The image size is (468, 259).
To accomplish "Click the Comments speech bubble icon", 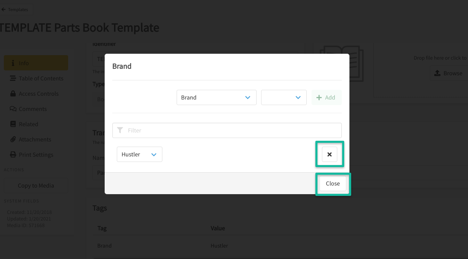I will tap(13, 109).
